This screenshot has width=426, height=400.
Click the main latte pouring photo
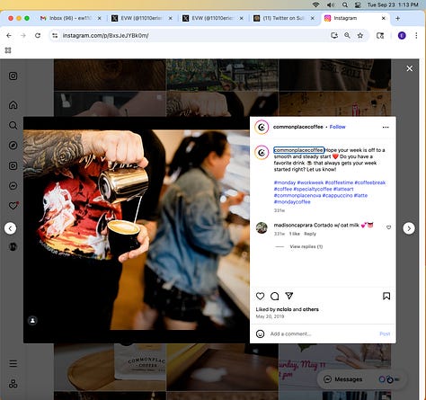(137, 229)
